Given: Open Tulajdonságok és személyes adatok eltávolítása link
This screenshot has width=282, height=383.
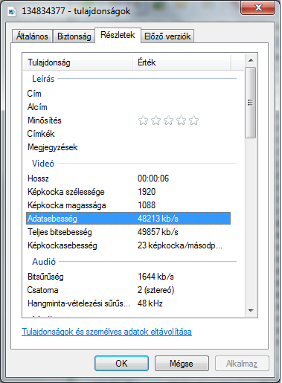Looking at the screenshot, I should click(x=106, y=332).
